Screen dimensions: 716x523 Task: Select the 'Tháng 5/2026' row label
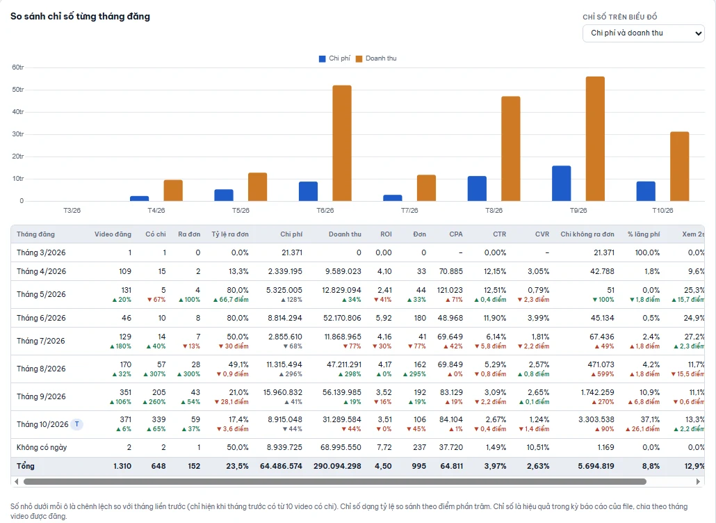click(x=41, y=295)
